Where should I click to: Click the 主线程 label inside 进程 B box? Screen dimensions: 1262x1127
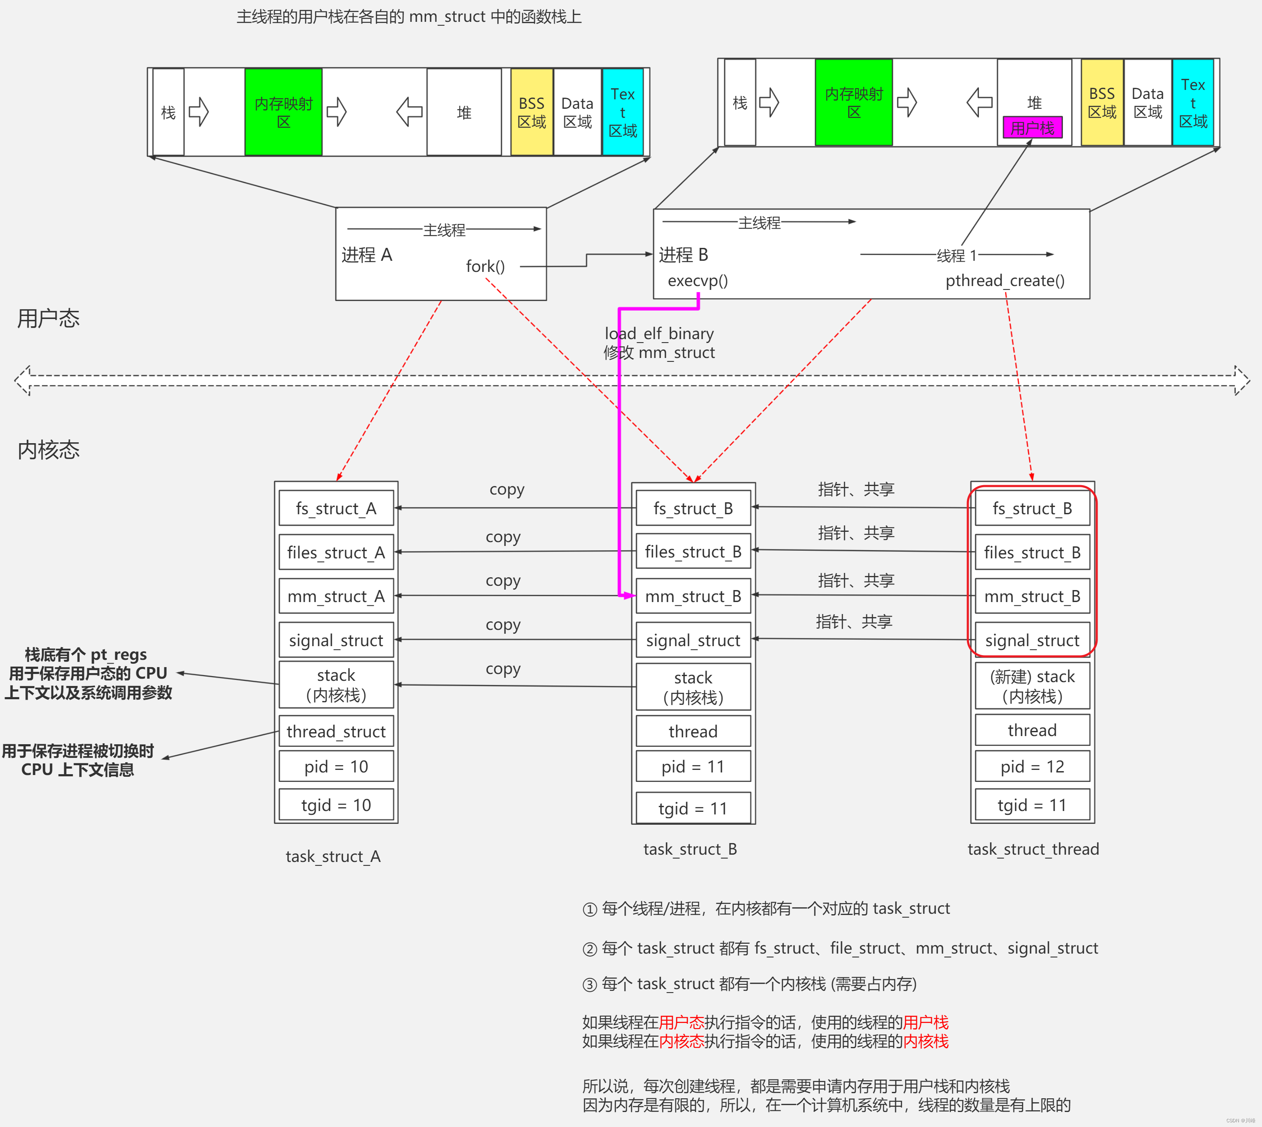759,223
